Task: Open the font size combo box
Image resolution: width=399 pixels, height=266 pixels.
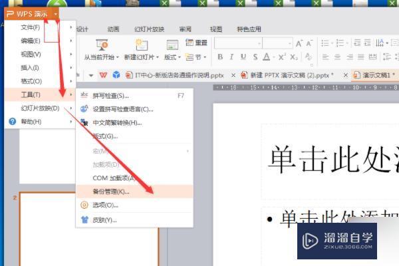Action: click(x=277, y=43)
